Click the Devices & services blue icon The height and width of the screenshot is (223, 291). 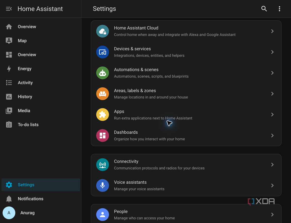click(x=102, y=52)
